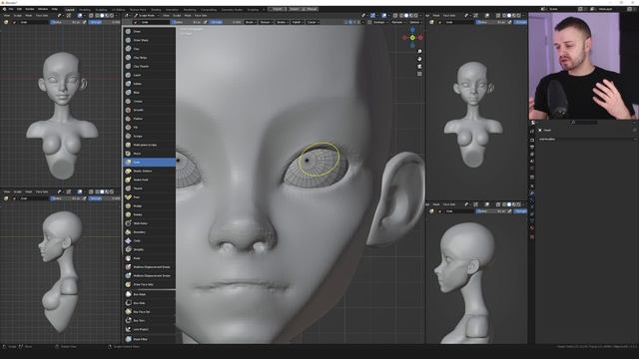Open Face Sets menu in main viewport
The width and height of the screenshot is (639, 359).
[x=201, y=16]
